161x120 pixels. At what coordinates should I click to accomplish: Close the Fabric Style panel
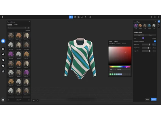[156, 22]
